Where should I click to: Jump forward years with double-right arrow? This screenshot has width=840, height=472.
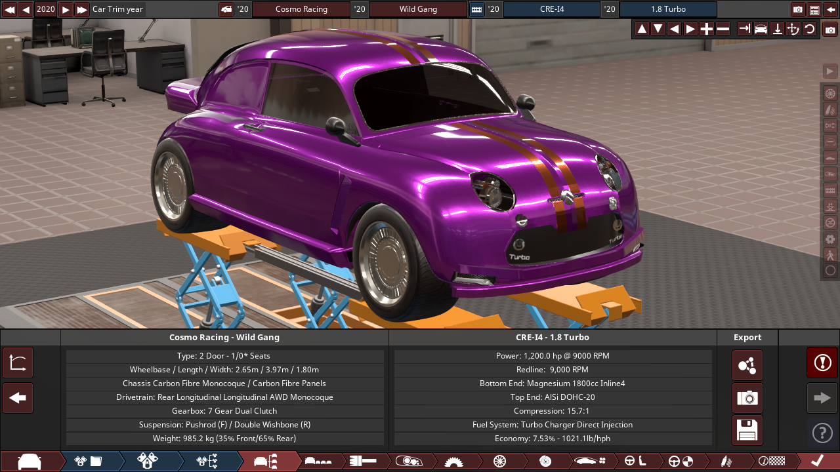tap(81, 9)
